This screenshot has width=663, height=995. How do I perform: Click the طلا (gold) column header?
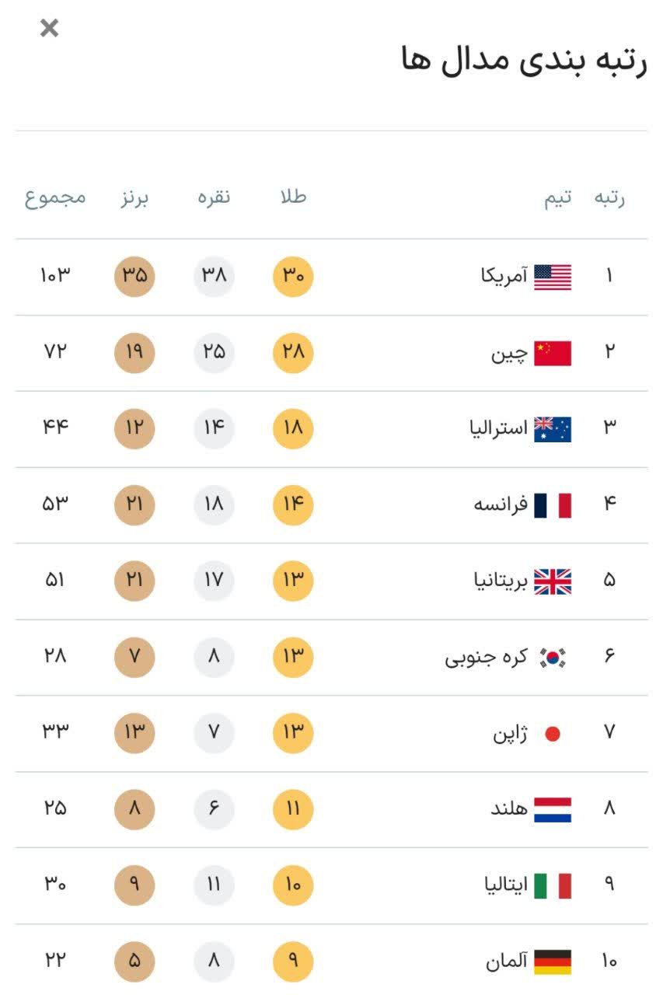[x=293, y=197]
